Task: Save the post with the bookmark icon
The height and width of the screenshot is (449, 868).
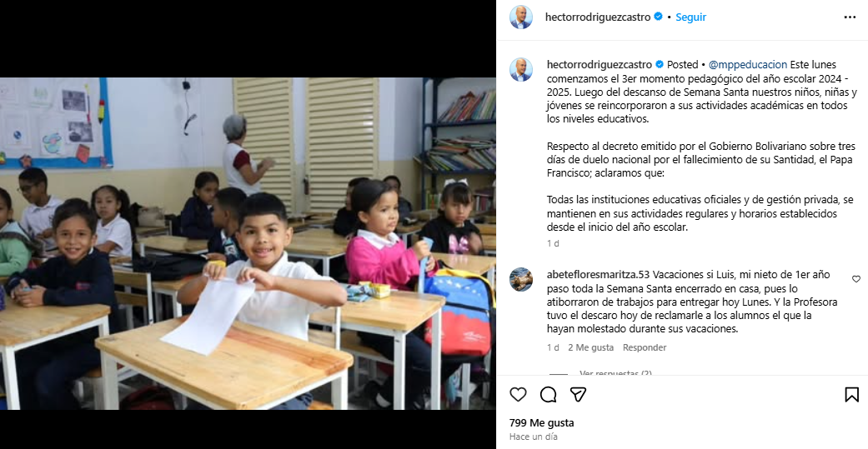Action: click(x=851, y=394)
